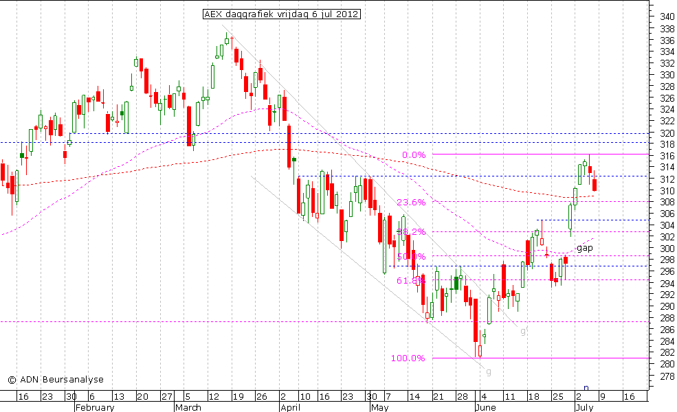The image size is (677, 412).
Task: Click the date label 25 in June
Action: (x=558, y=396)
